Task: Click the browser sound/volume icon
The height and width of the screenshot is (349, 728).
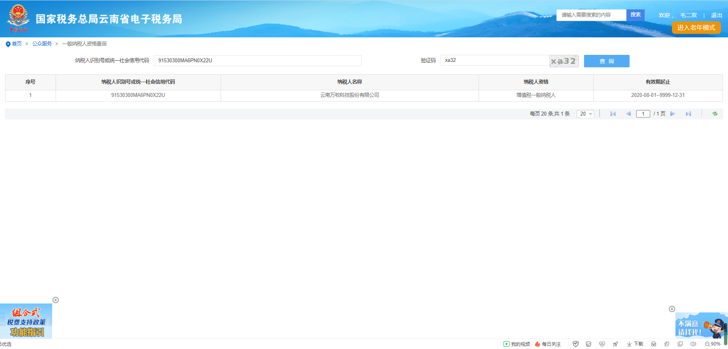Action: pyautogui.click(x=693, y=344)
